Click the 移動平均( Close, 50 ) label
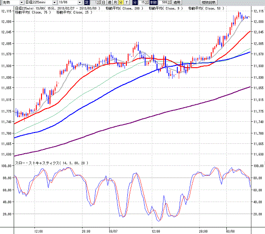Viewport: 265px width, 234px height. click(x=207, y=8)
